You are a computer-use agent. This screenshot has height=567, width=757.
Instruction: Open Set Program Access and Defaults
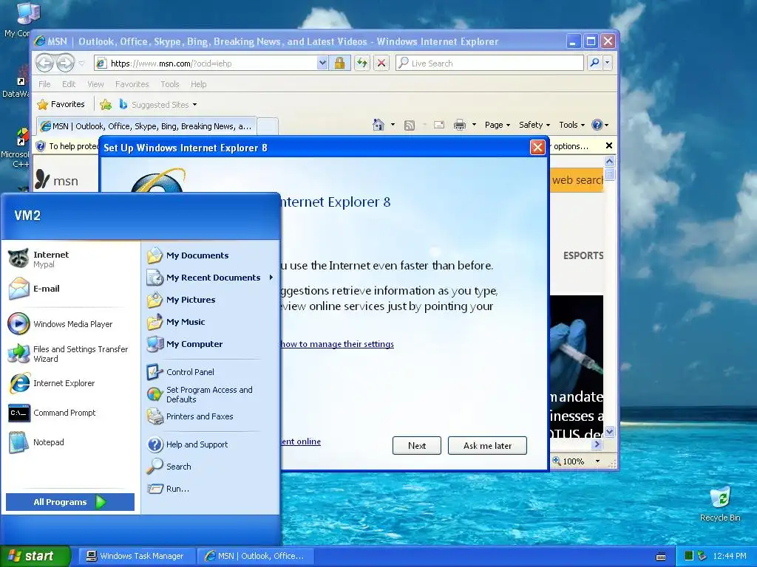click(x=210, y=394)
